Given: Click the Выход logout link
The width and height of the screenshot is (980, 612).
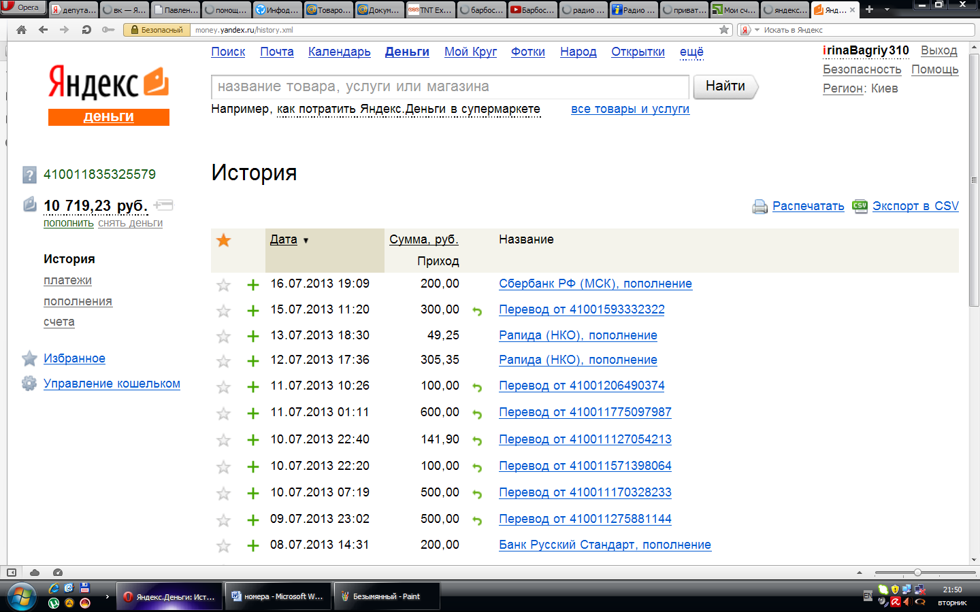Looking at the screenshot, I should tap(939, 50).
